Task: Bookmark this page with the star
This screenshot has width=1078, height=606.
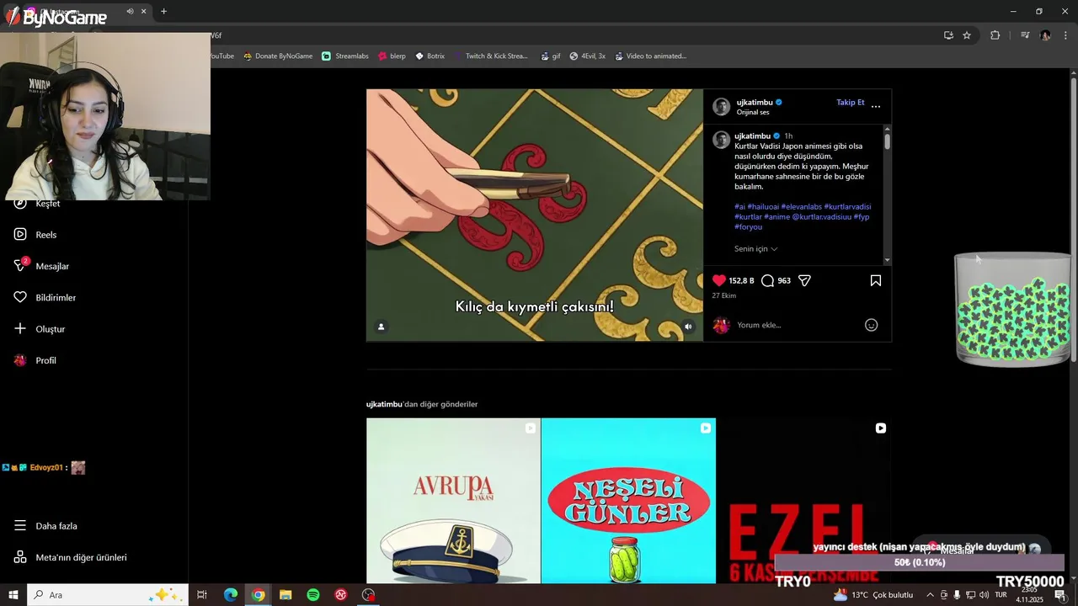Action: (967, 35)
